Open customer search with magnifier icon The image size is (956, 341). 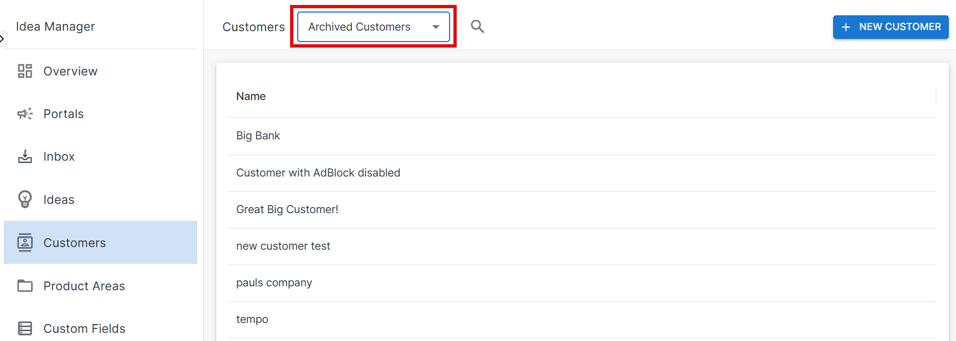tap(477, 26)
